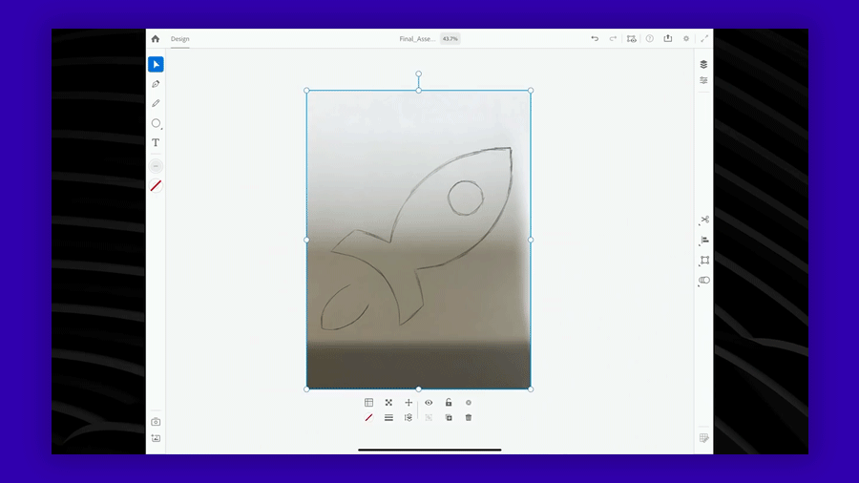
Task: Toggle visibility of the selected image
Action: tap(429, 403)
